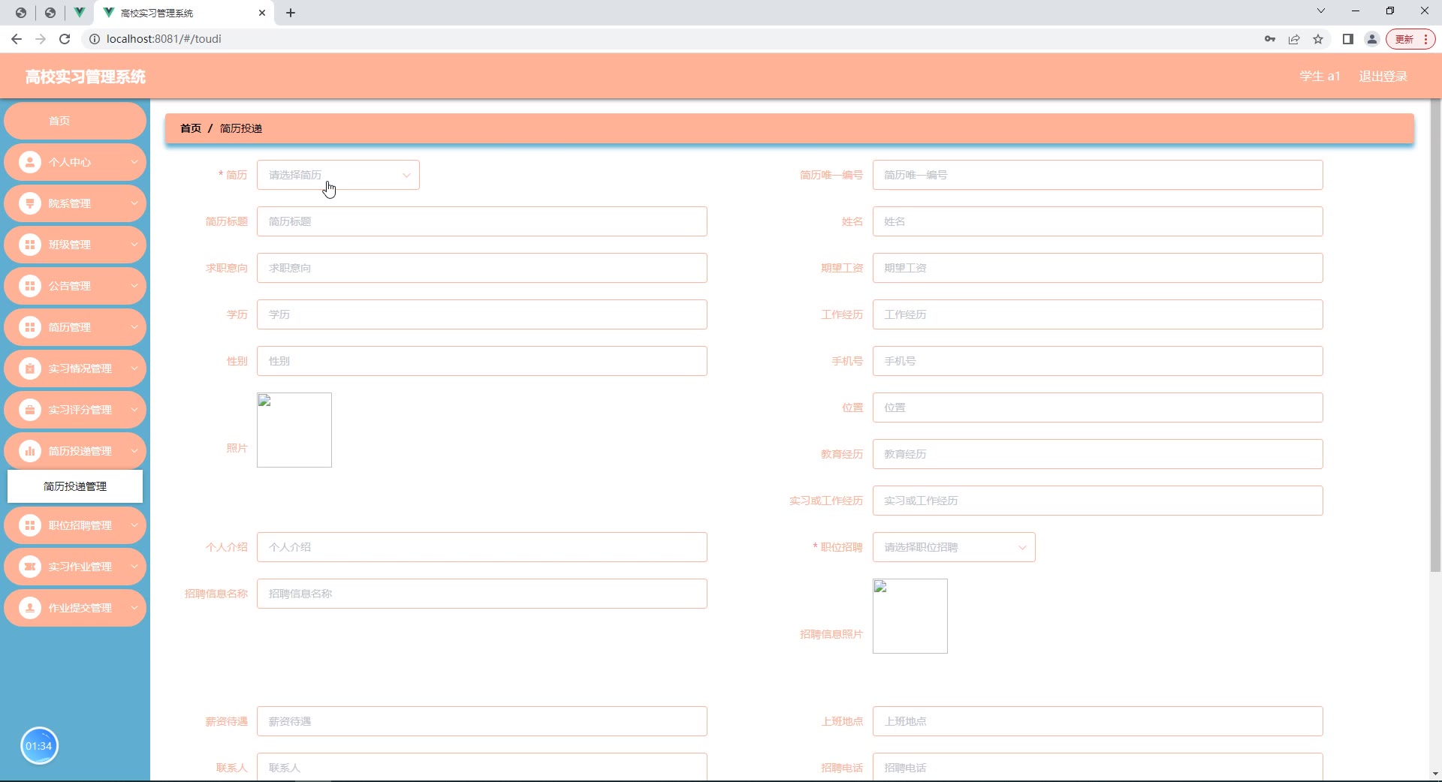The height and width of the screenshot is (782, 1442).
Task: Open the password key icon in address bar
Action: tap(1270, 39)
